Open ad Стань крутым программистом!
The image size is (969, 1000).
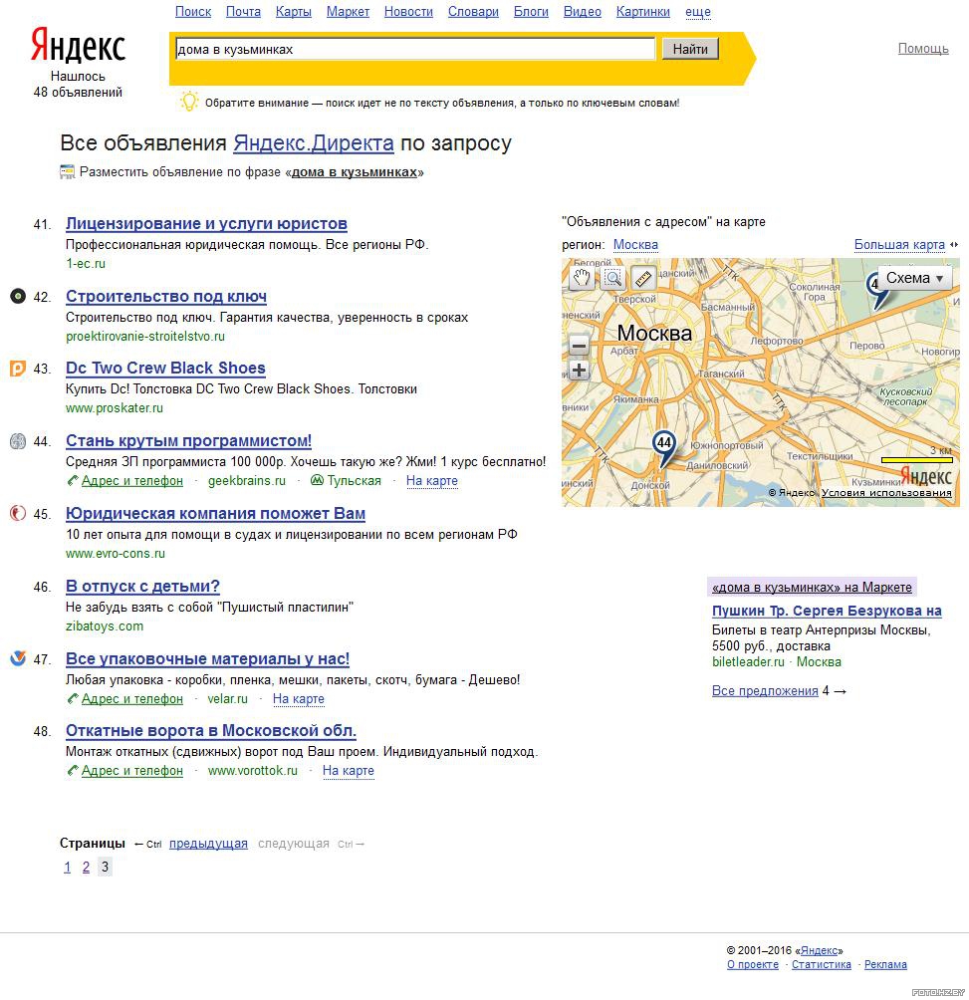coord(188,440)
